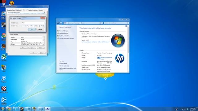Open the address bar history dropdown
The width and height of the screenshot is (198, 111).
pos(100,23)
